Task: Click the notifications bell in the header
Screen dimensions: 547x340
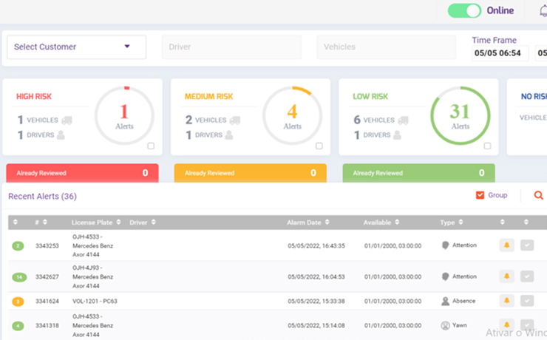Action: click(x=544, y=11)
